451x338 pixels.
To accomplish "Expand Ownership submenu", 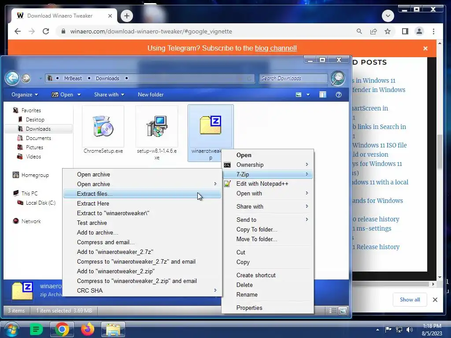I will pos(267,165).
